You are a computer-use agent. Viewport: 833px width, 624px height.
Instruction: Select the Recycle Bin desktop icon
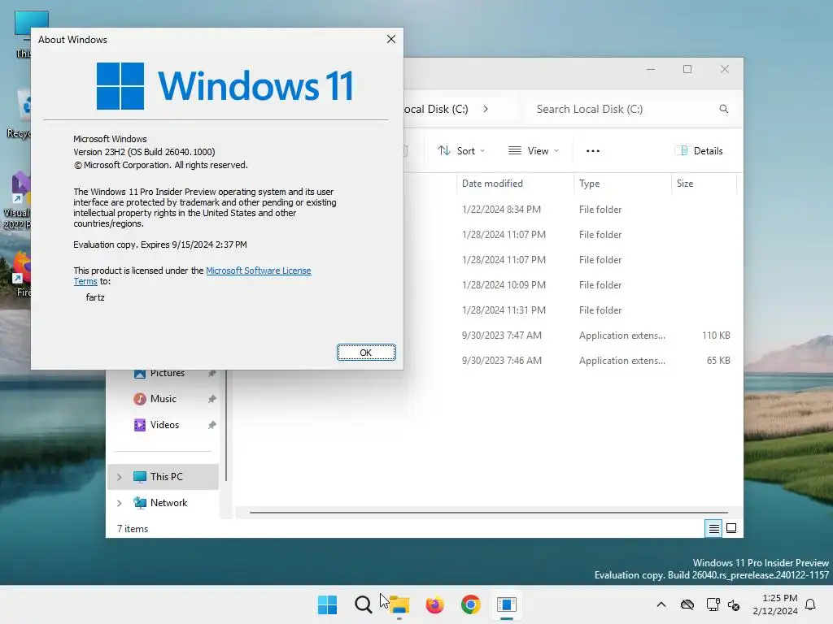[x=20, y=115]
